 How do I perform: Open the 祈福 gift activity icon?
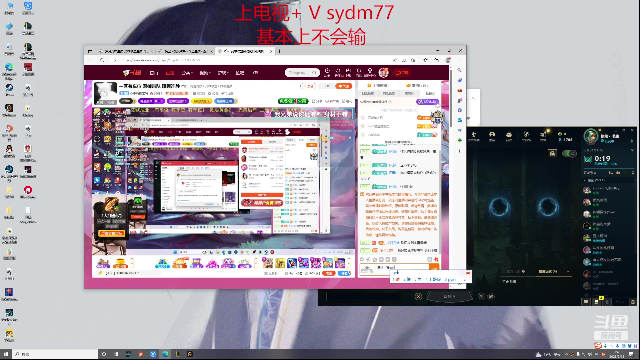(179, 263)
